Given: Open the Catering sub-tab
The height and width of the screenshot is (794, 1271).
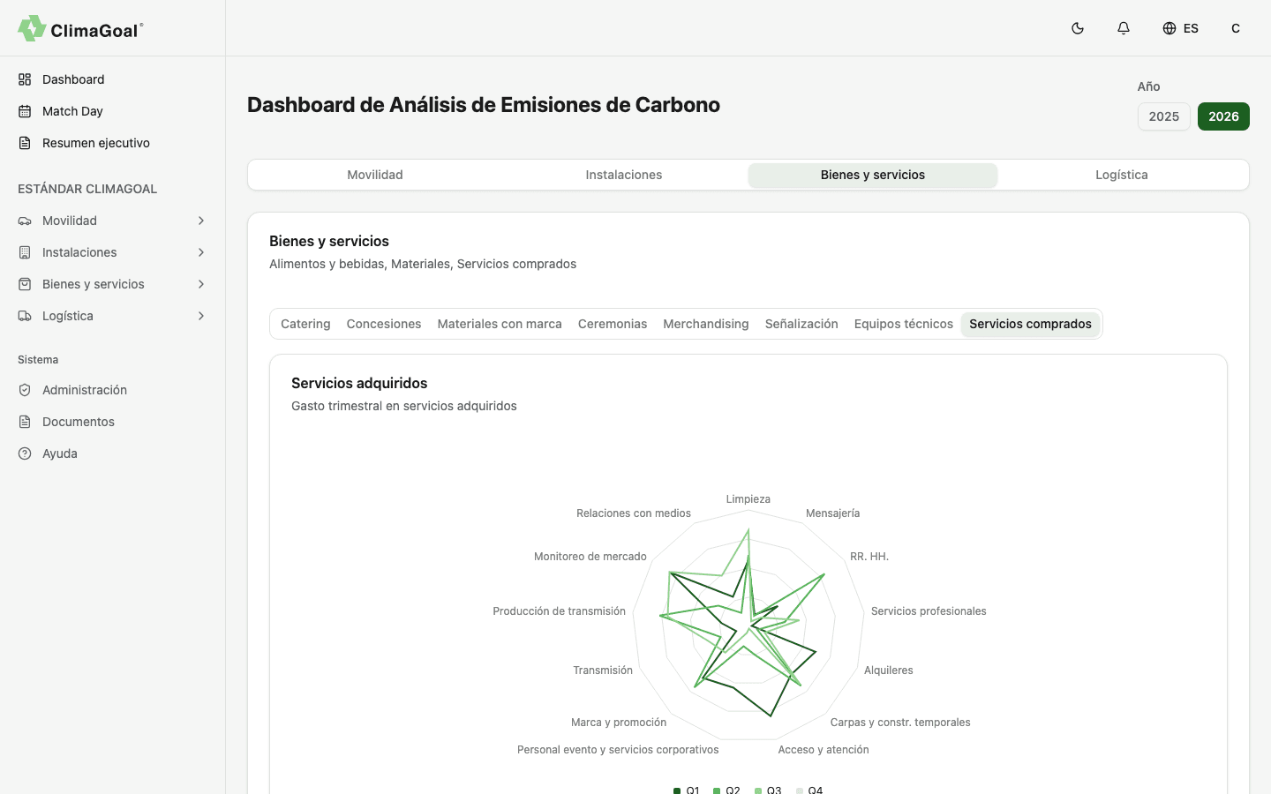Looking at the screenshot, I should (305, 324).
